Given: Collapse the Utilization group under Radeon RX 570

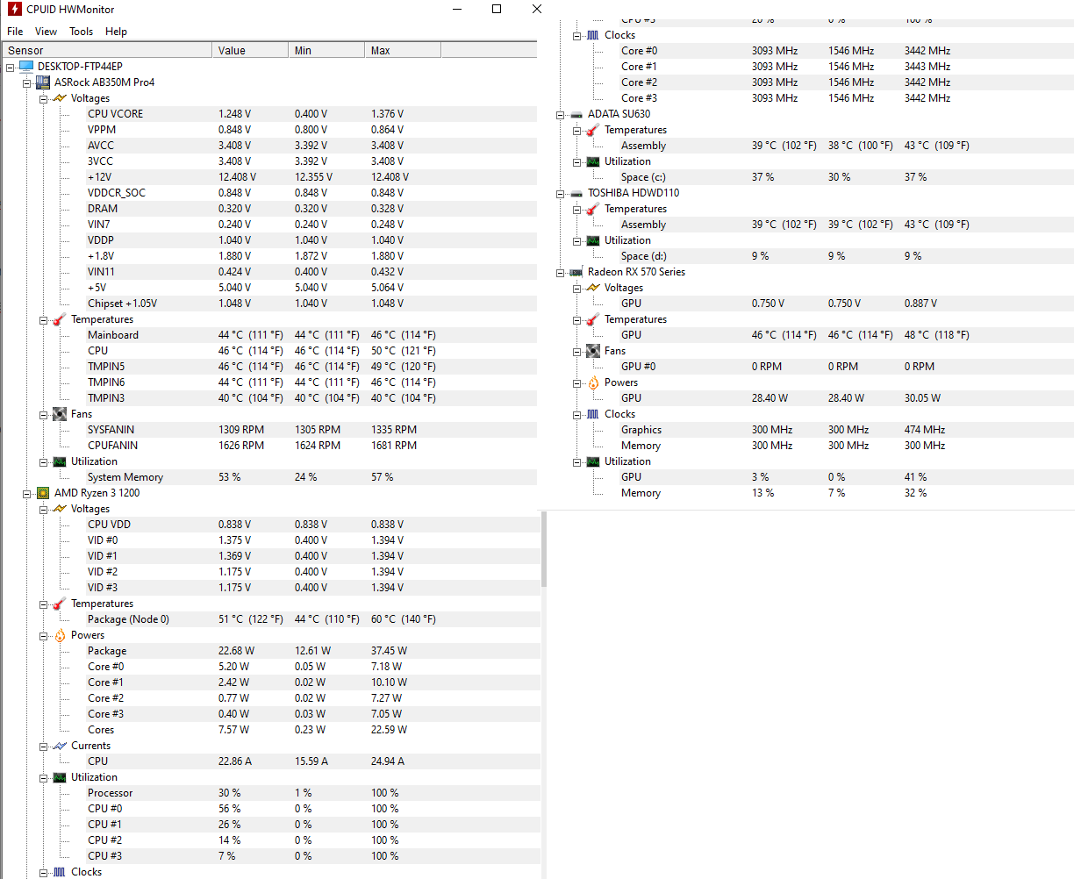Looking at the screenshot, I should tap(577, 462).
